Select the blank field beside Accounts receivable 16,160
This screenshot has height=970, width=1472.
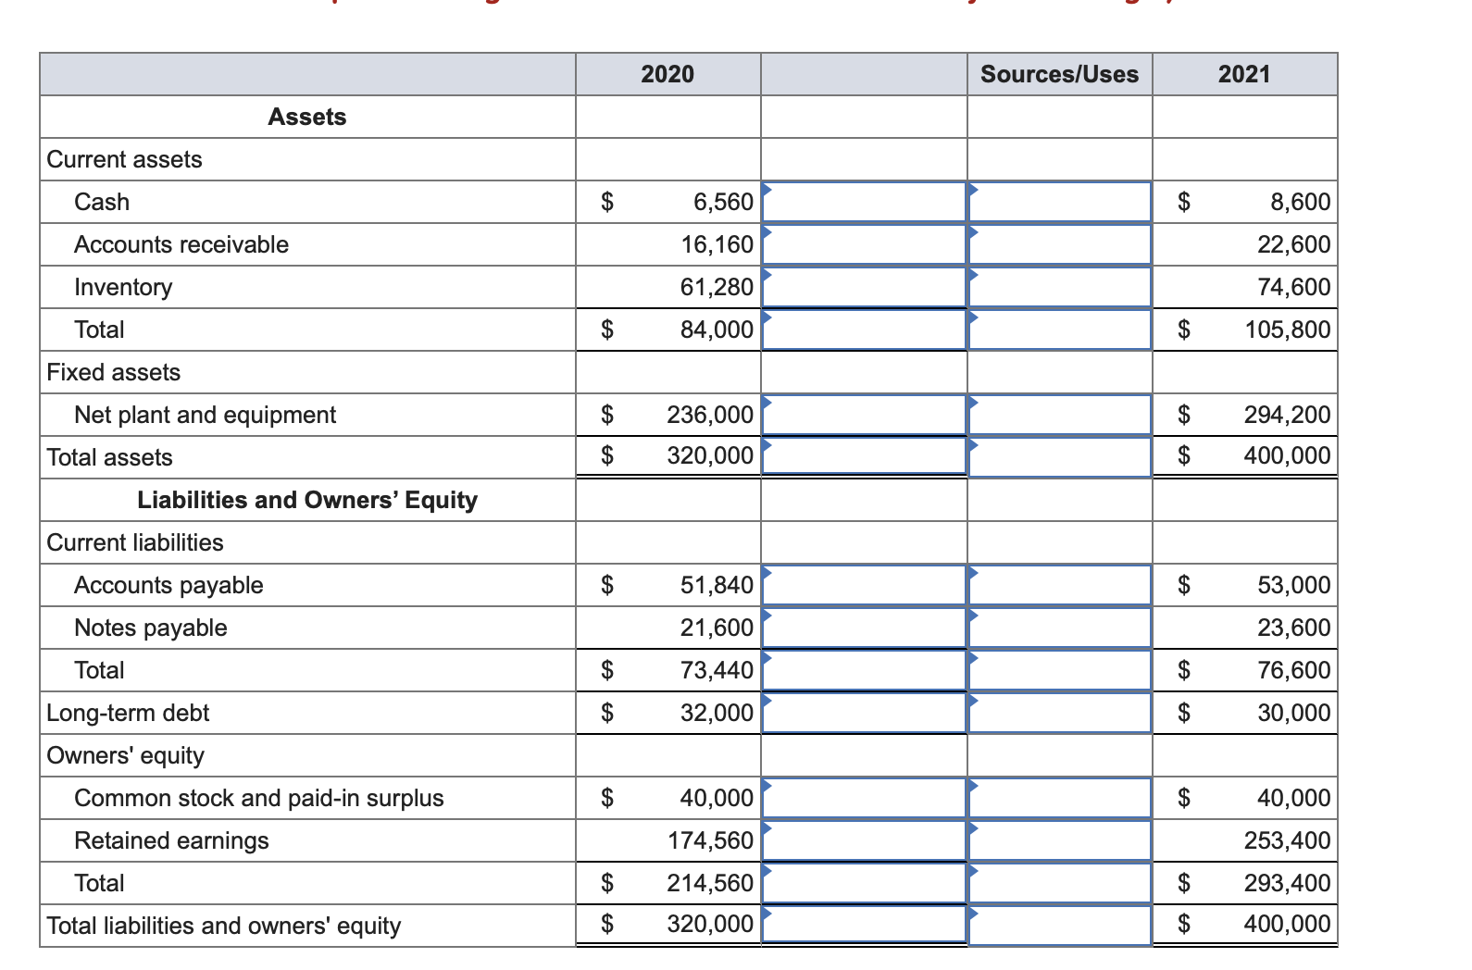coord(864,244)
